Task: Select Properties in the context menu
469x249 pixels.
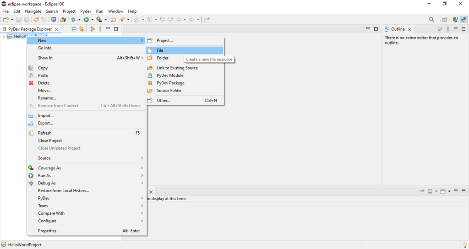Action: pyautogui.click(x=87, y=231)
